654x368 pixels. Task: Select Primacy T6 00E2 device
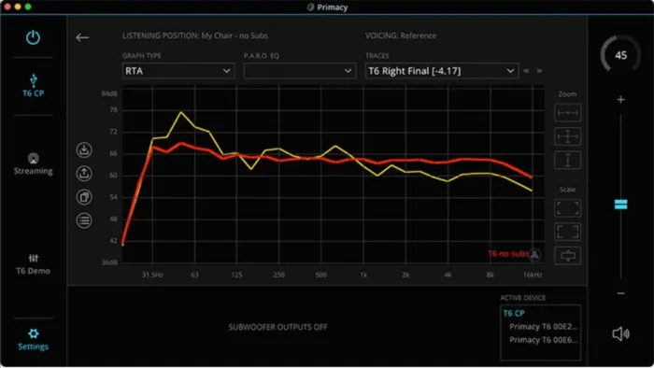point(543,327)
